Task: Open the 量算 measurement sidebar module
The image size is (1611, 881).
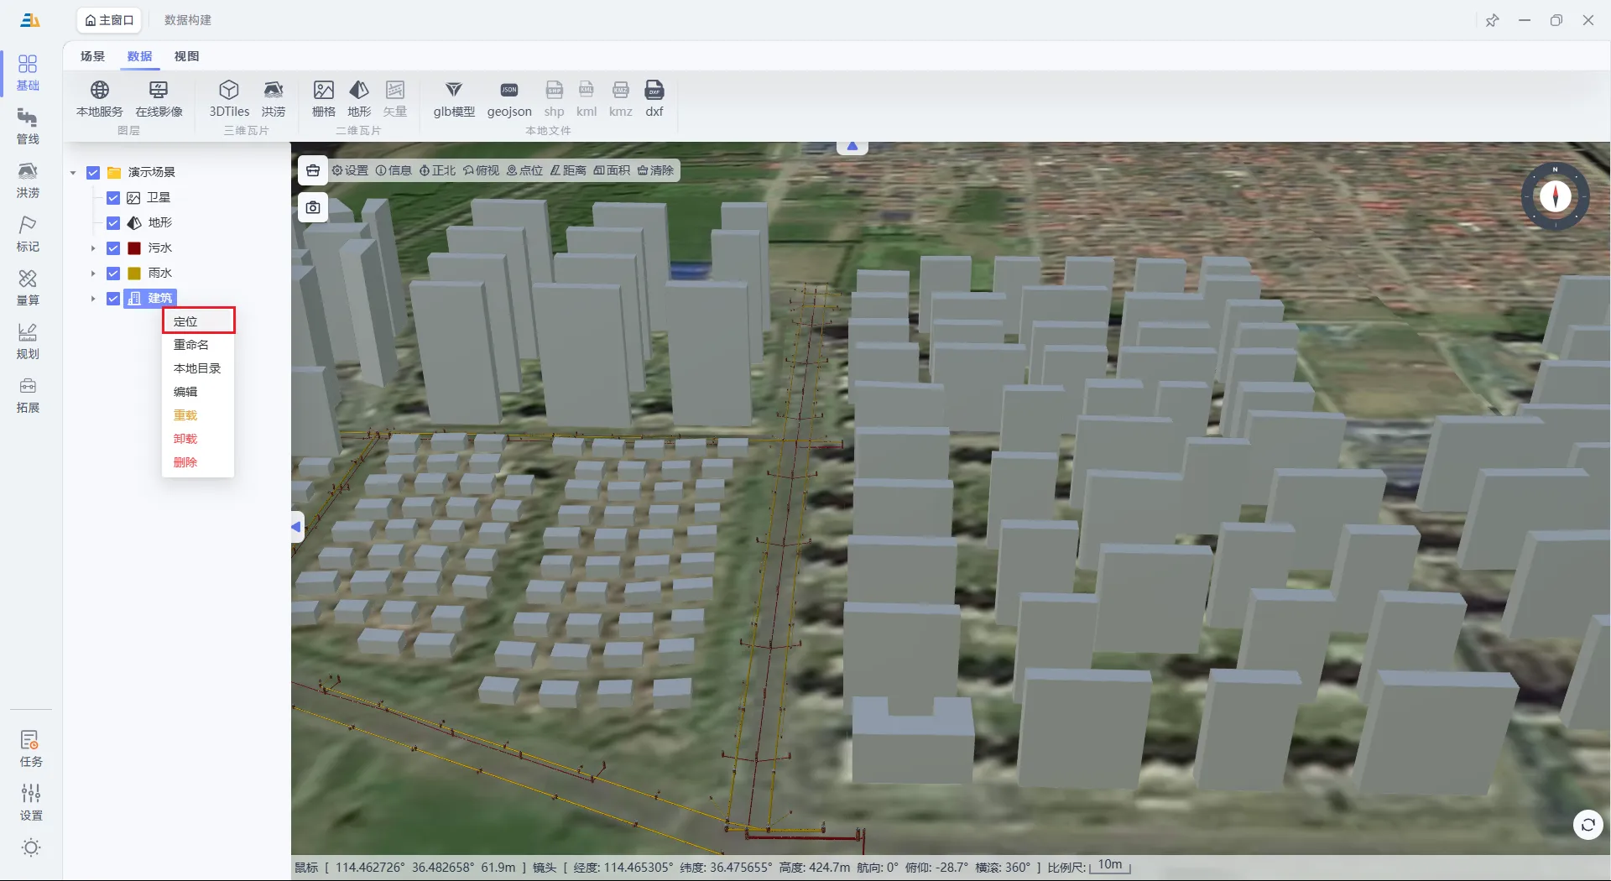Action: coord(28,288)
